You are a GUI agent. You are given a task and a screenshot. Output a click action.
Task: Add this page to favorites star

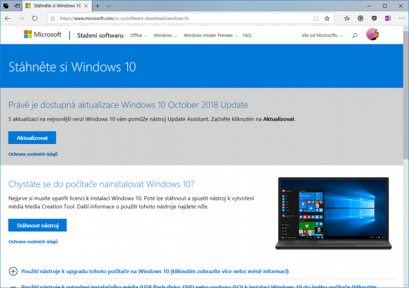click(327, 18)
